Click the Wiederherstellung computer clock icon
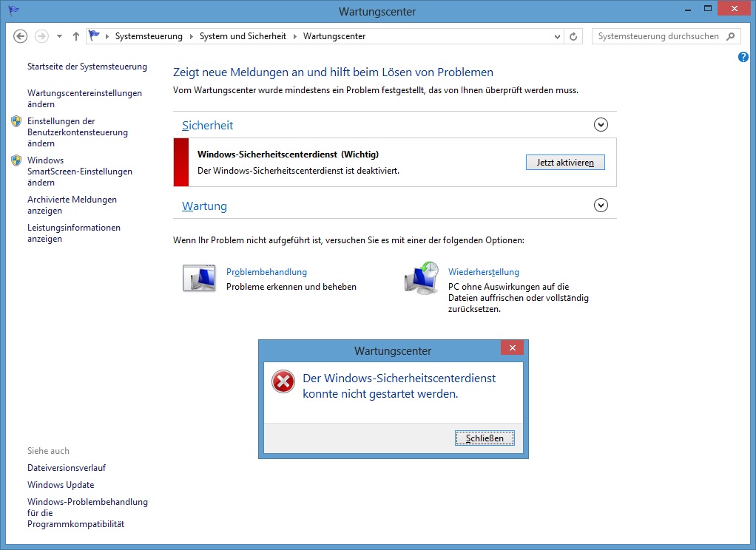756x550 pixels. click(422, 278)
